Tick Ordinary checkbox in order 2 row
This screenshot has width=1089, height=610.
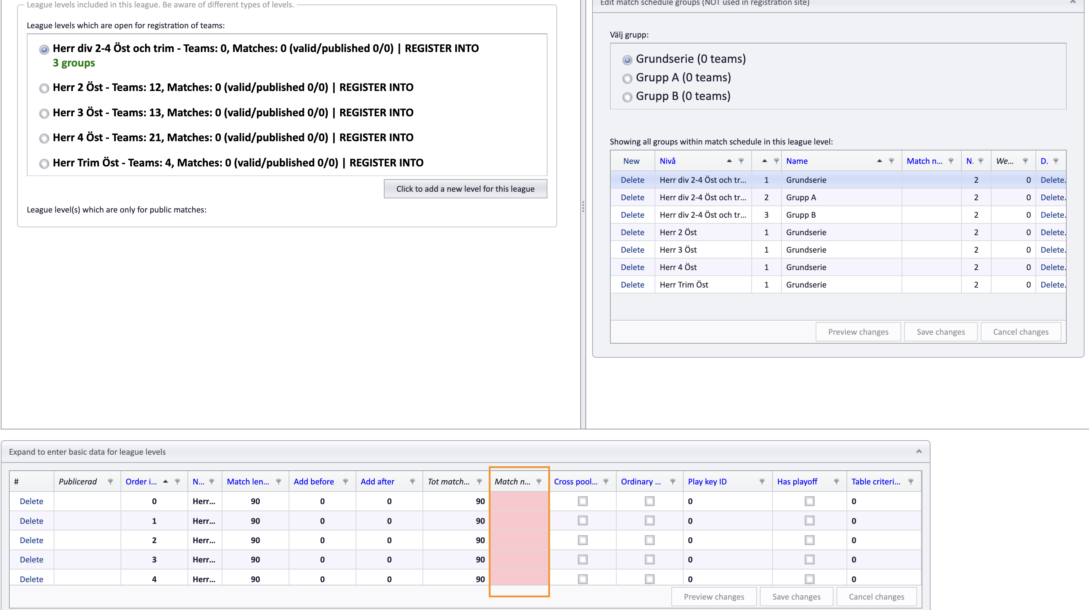click(649, 540)
